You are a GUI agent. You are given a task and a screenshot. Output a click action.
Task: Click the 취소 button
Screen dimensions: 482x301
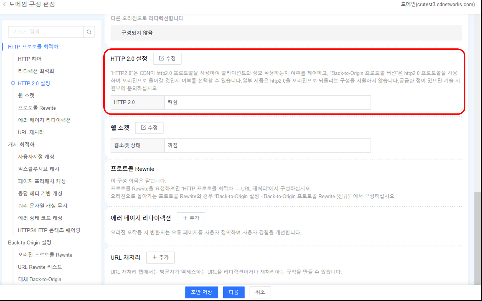[260, 292]
